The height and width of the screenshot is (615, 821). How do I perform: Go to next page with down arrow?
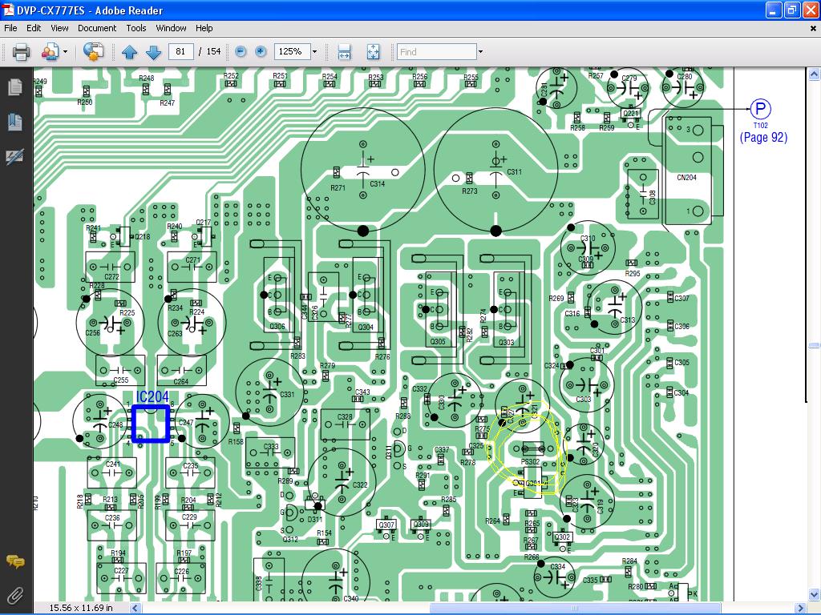click(x=153, y=52)
